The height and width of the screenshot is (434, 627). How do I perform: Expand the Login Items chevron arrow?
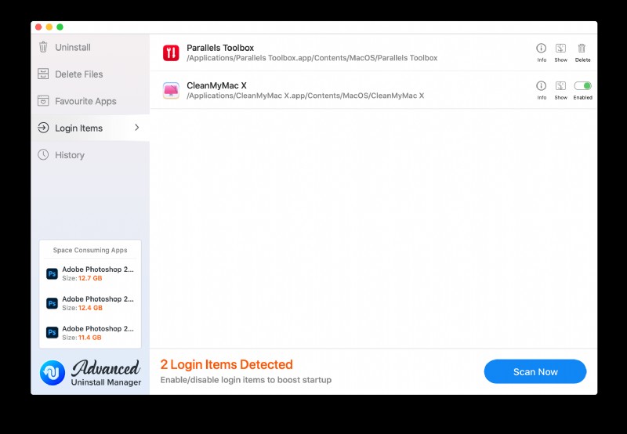pos(136,128)
